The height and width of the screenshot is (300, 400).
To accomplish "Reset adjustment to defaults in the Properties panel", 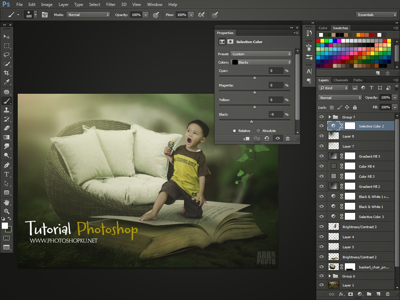I will coord(266,138).
